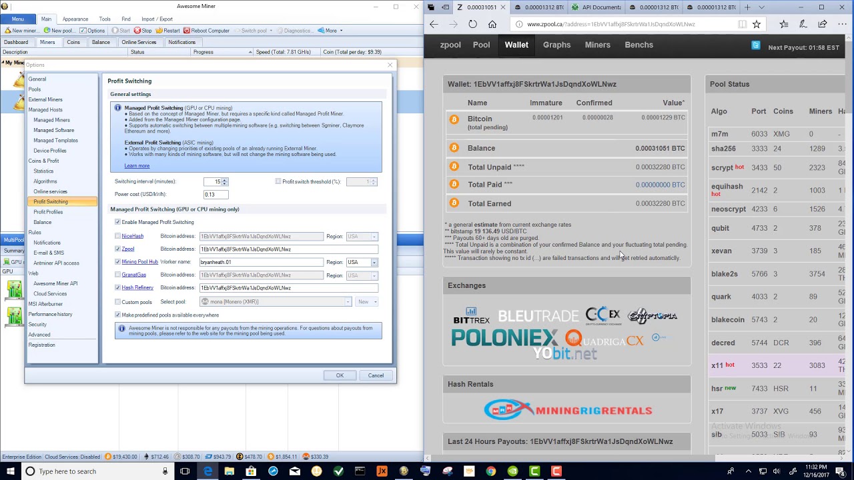Switch to the API Documentation browser tab

point(596,7)
